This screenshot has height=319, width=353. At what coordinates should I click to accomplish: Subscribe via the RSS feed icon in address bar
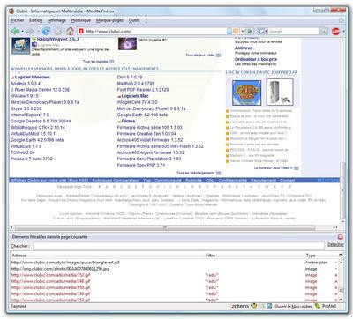point(236,31)
